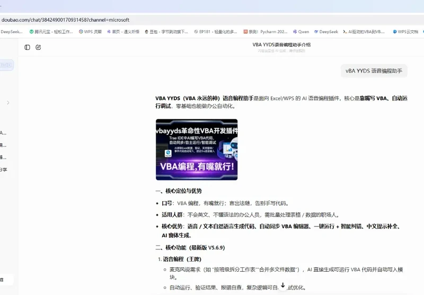Viewport: 424px width, 295px height.
Task: Toggle the sidebar panel icon
Action: [x=28, y=47]
